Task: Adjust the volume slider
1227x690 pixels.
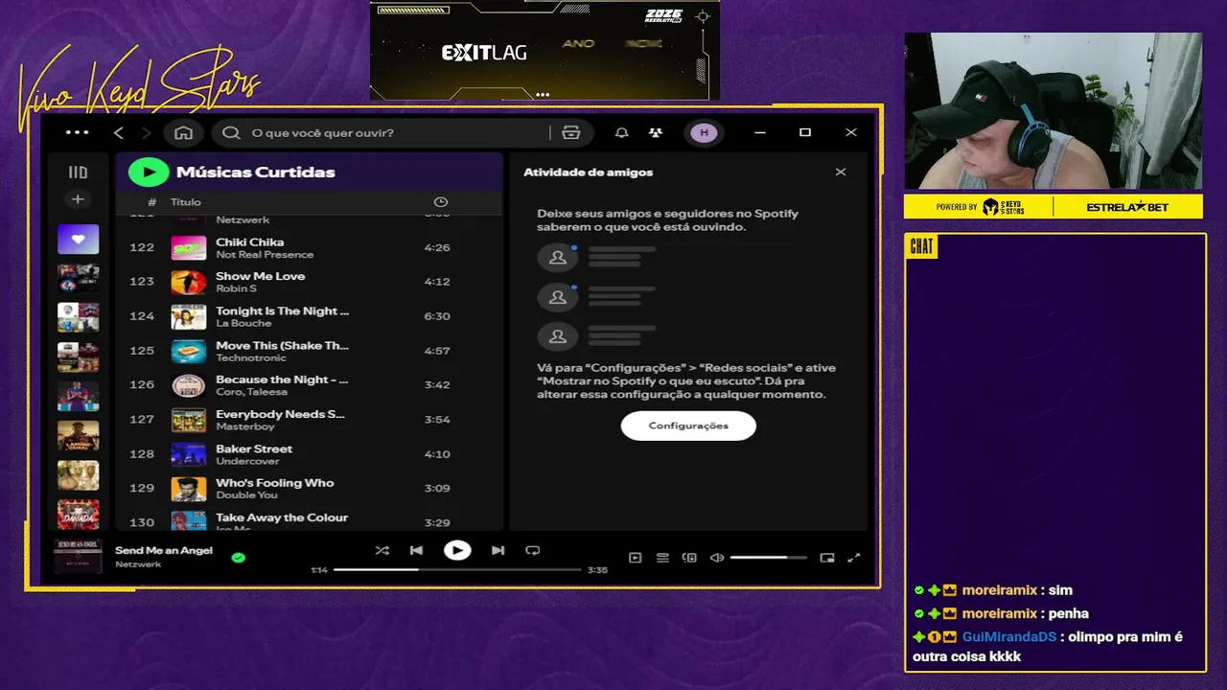Action: pos(768,558)
